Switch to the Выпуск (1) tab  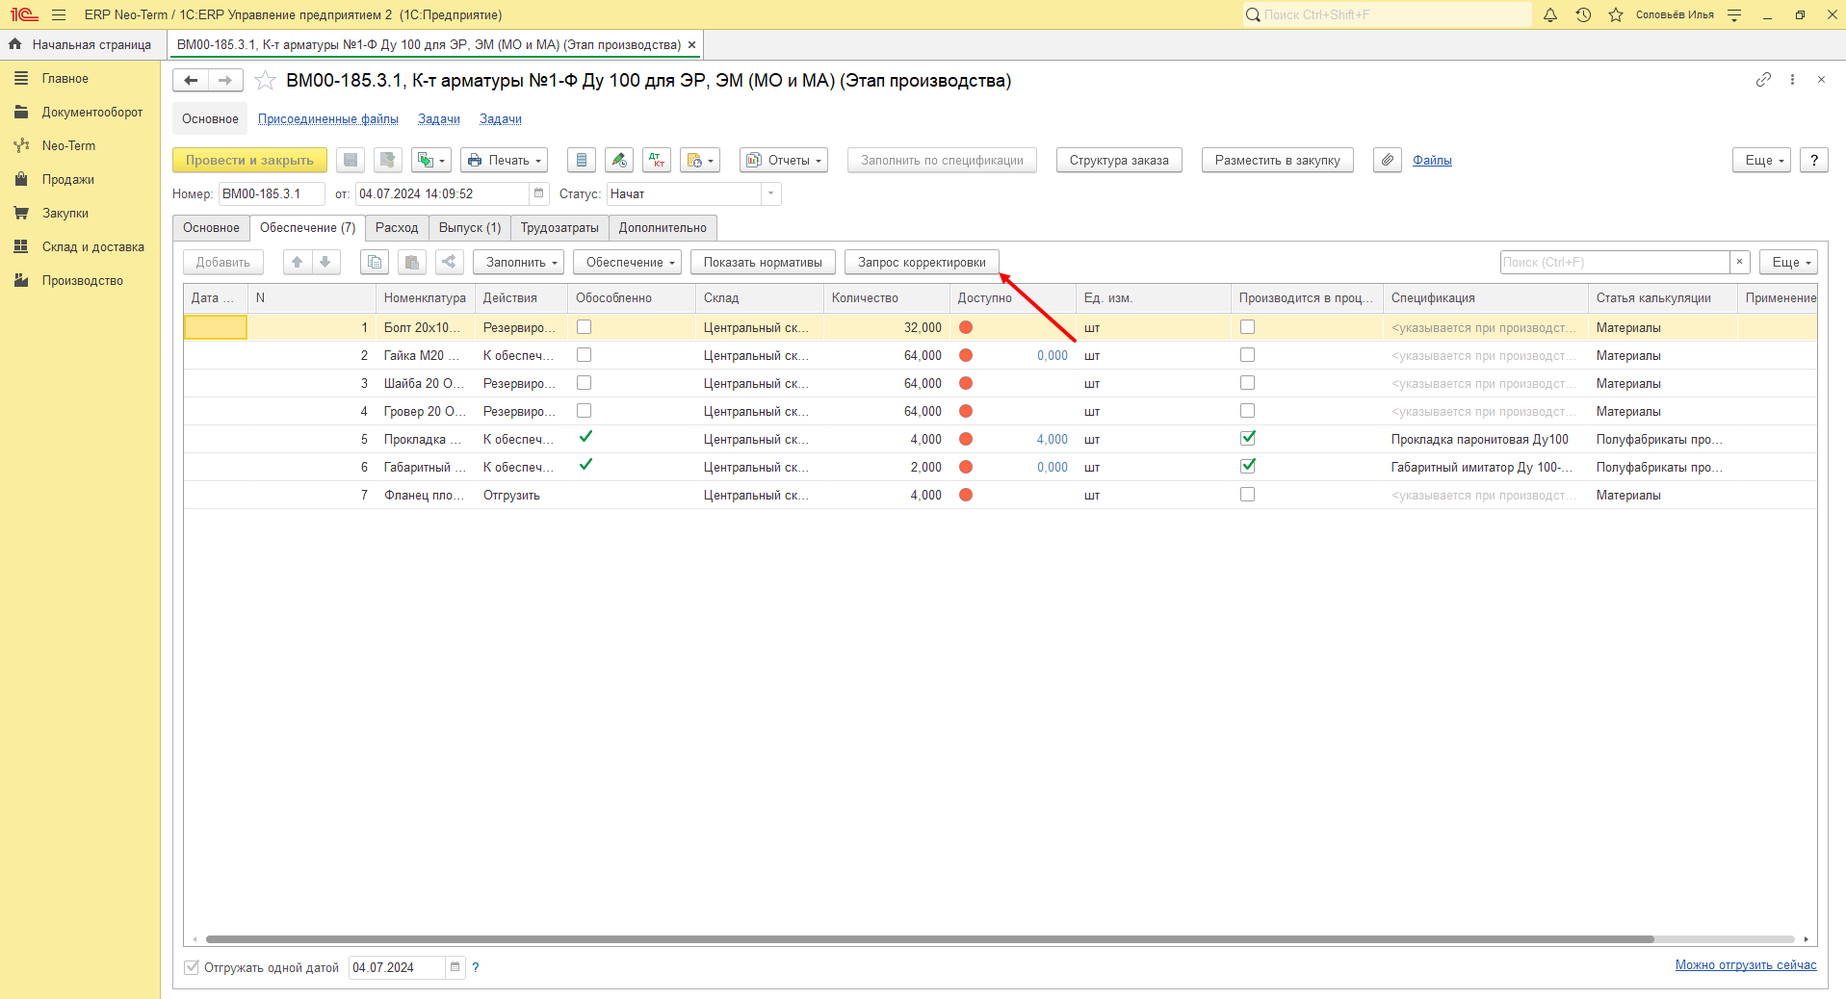(470, 228)
